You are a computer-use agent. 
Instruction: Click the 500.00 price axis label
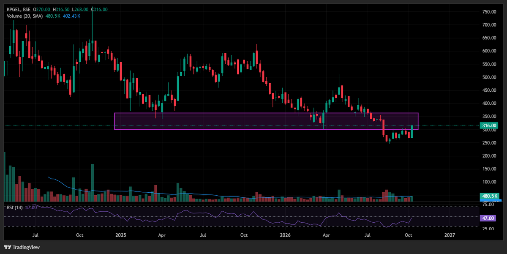click(489, 77)
